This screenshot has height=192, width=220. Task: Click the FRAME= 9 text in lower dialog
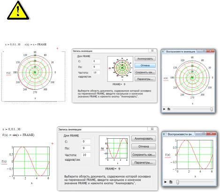113,169
